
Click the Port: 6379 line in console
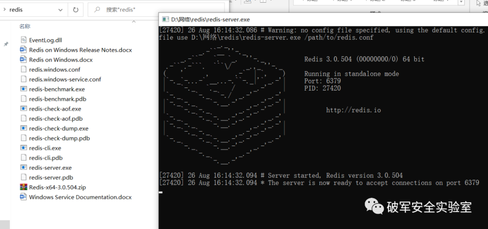(x=323, y=81)
